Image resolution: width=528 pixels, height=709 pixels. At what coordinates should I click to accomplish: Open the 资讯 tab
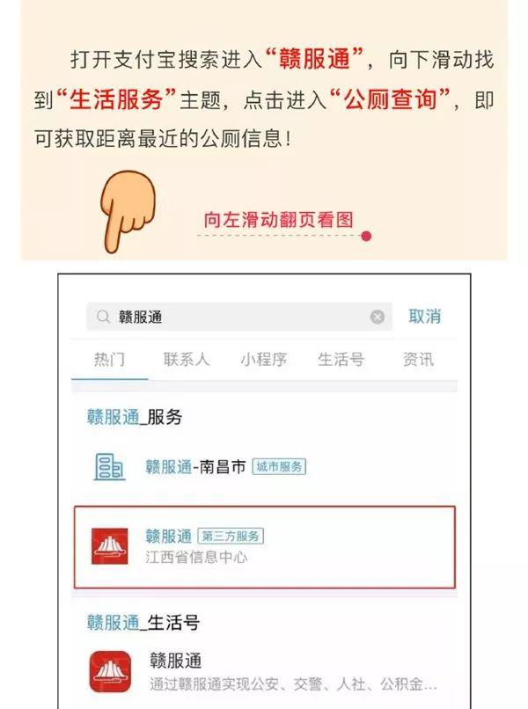pos(418,360)
